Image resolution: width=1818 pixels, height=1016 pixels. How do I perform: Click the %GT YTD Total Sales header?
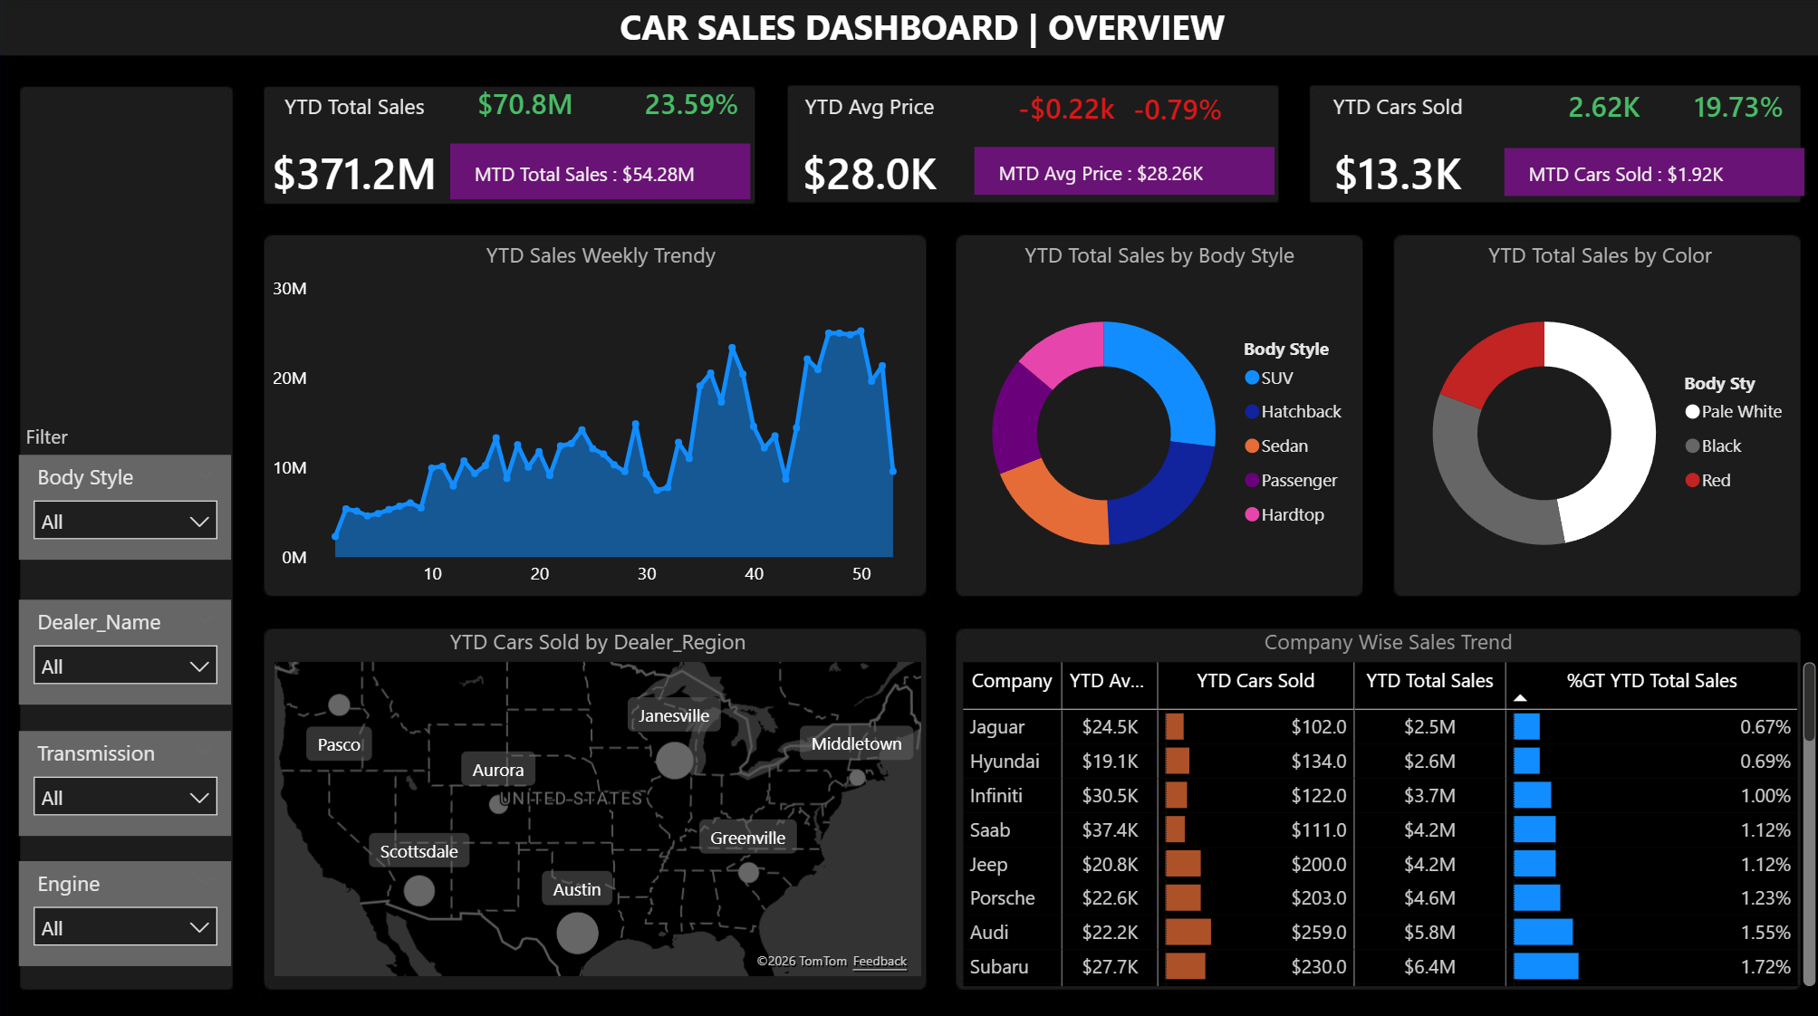[x=1651, y=681]
